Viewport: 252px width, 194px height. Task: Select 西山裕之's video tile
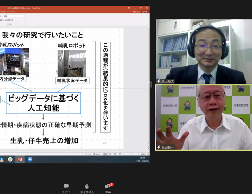pos(204,52)
